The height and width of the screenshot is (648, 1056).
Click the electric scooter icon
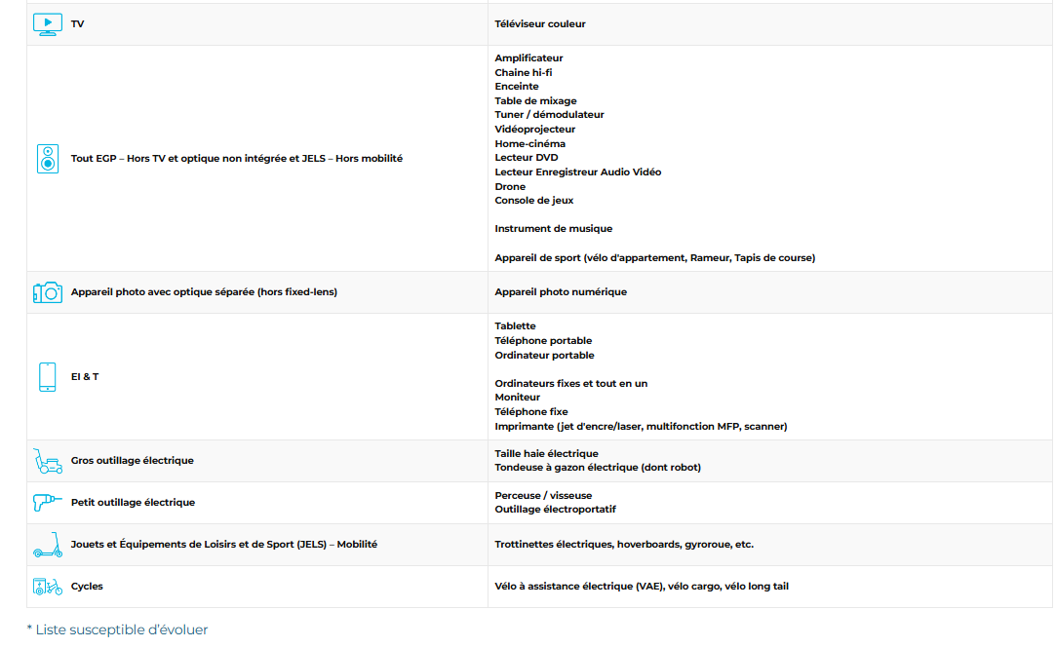pos(47,545)
